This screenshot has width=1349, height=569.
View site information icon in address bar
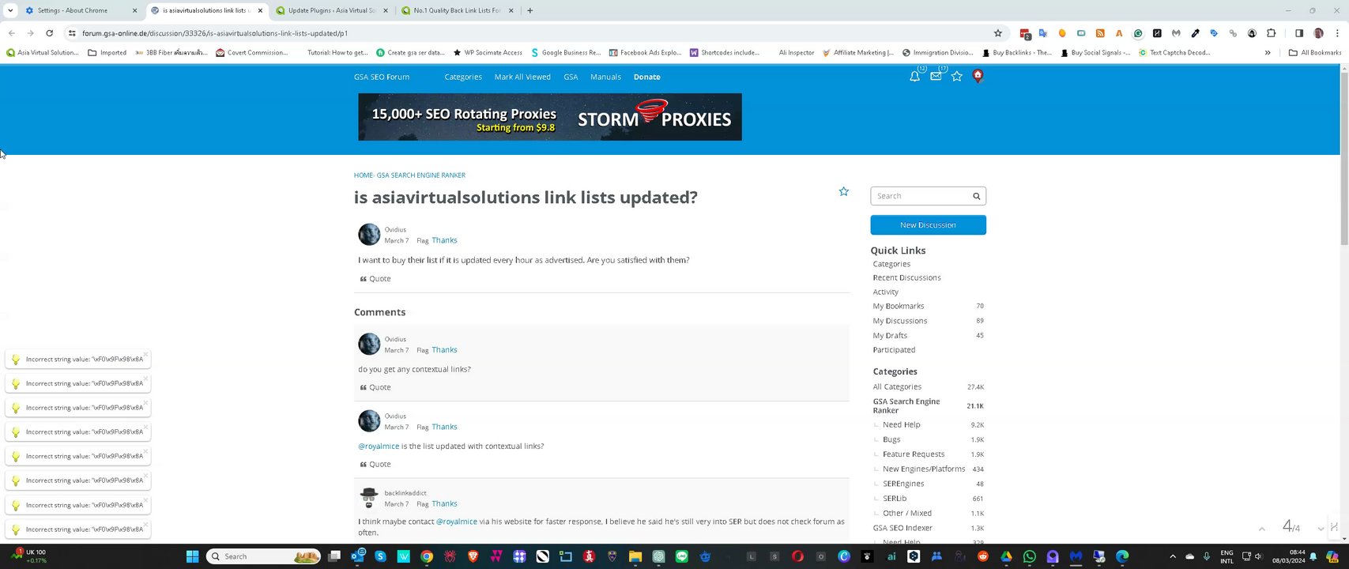pos(72,33)
